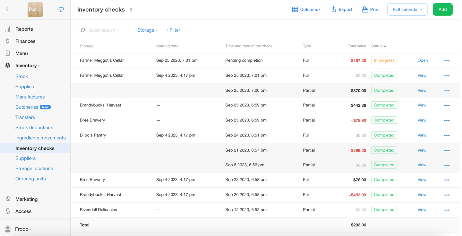The image size is (462, 236).
Task: Sort by Total value column header
Action: [x=357, y=46]
